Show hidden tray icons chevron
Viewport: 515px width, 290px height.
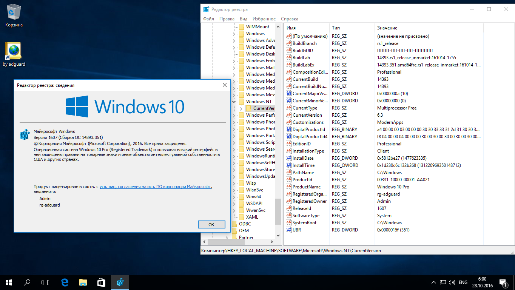pyautogui.click(x=434, y=282)
